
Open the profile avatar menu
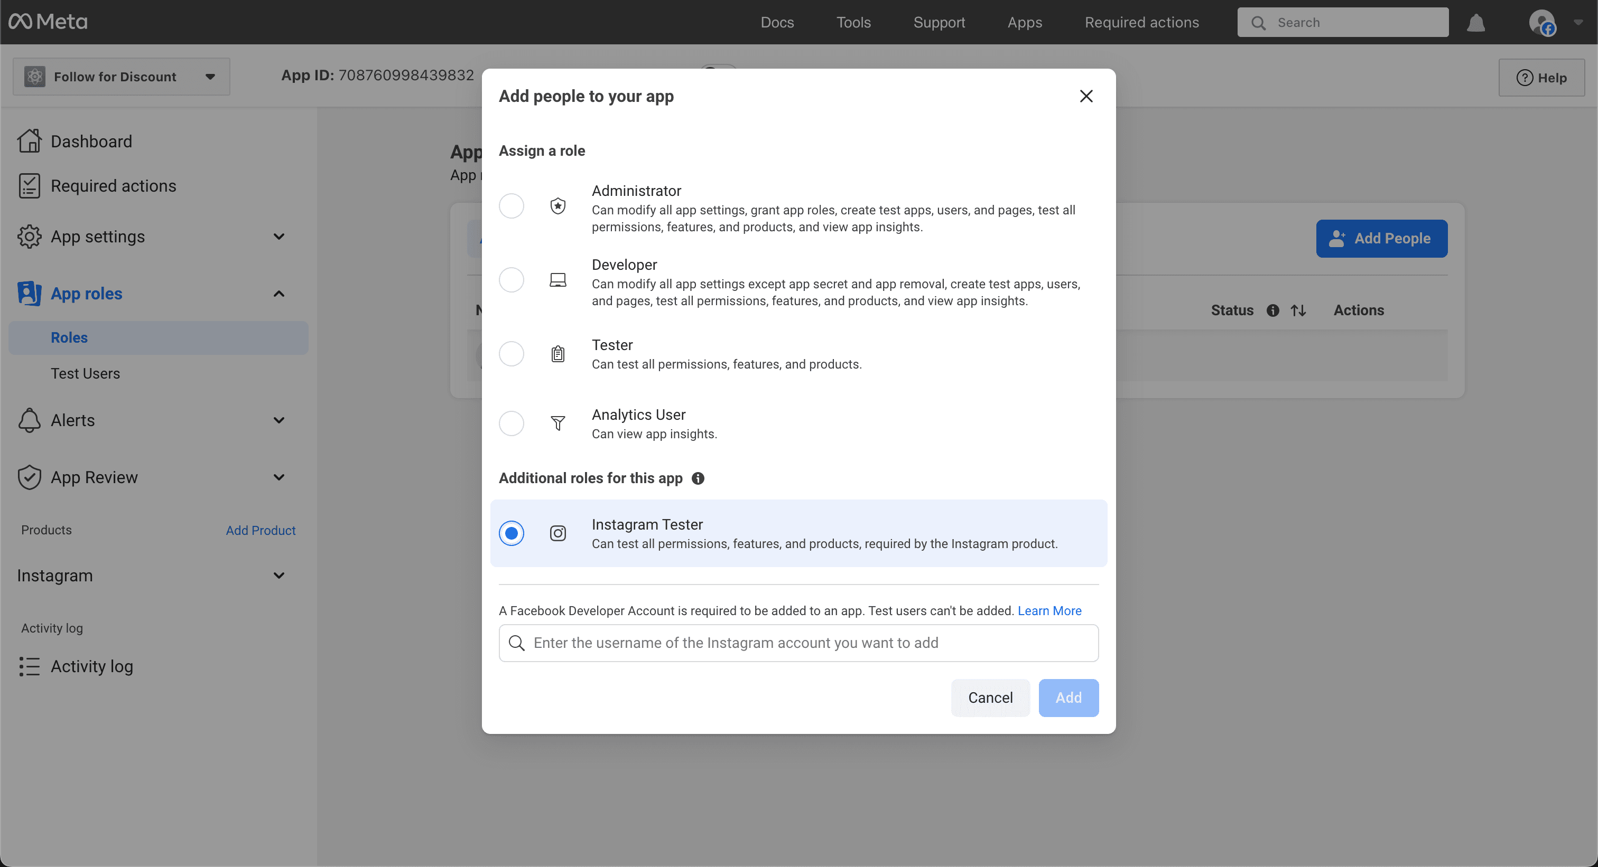1542,22
